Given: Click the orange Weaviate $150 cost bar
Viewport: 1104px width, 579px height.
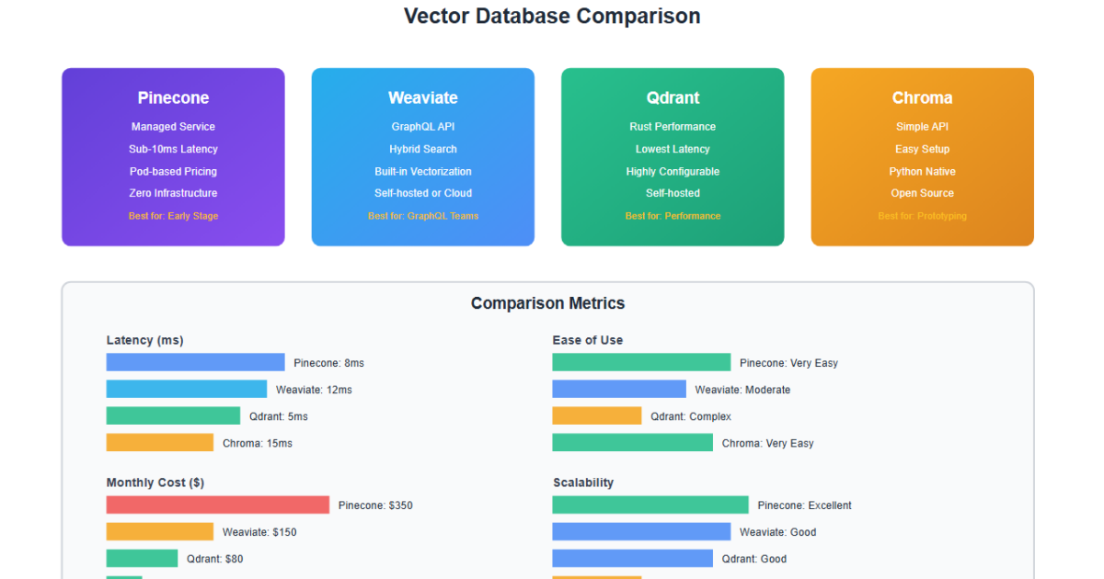Looking at the screenshot, I should tap(159, 531).
